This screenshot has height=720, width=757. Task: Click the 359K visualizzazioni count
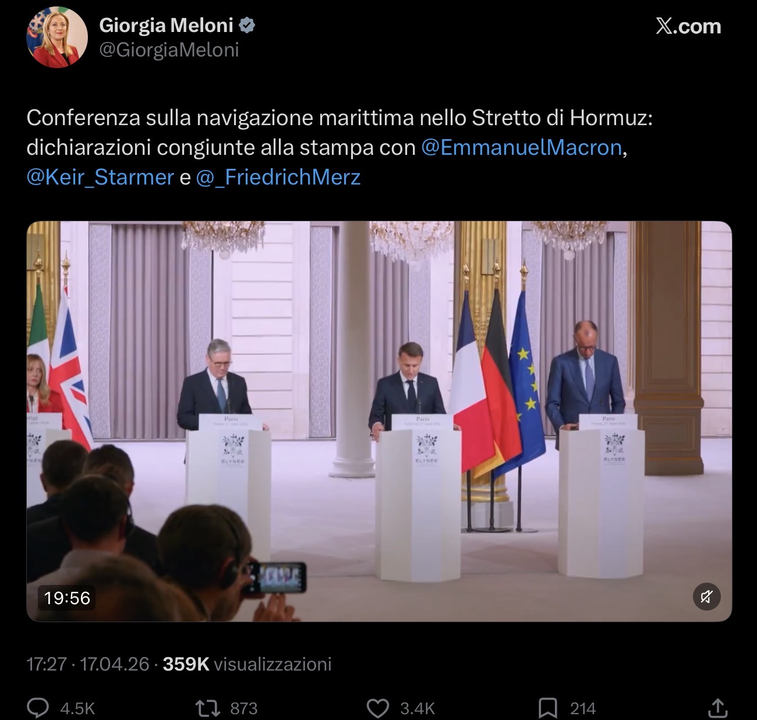(x=247, y=664)
